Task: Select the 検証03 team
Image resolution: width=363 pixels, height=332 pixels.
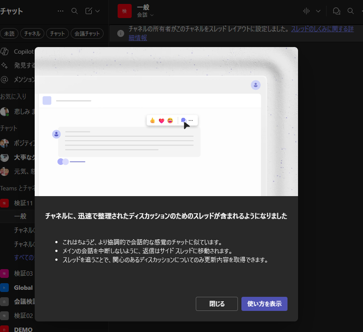Action: point(18,274)
